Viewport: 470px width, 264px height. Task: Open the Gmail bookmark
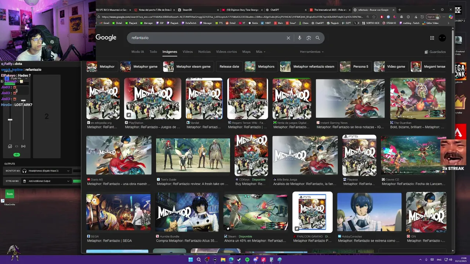pyautogui.click(x=104, y=23)
